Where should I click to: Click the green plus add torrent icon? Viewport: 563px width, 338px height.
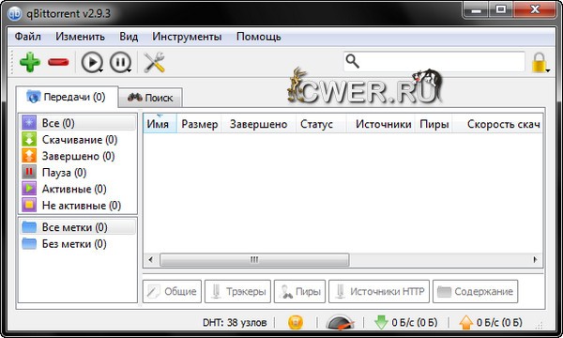click(x=30, y=62)
